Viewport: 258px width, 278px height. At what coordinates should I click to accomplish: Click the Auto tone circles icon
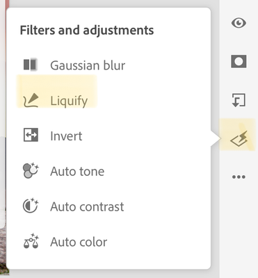click(x=31, y=171)
